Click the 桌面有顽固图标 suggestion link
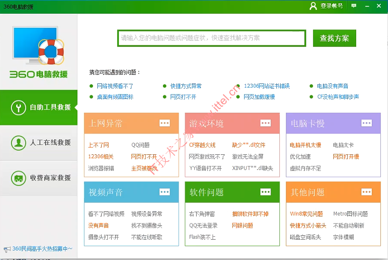The image size is (388, 260). click(115, 97)
